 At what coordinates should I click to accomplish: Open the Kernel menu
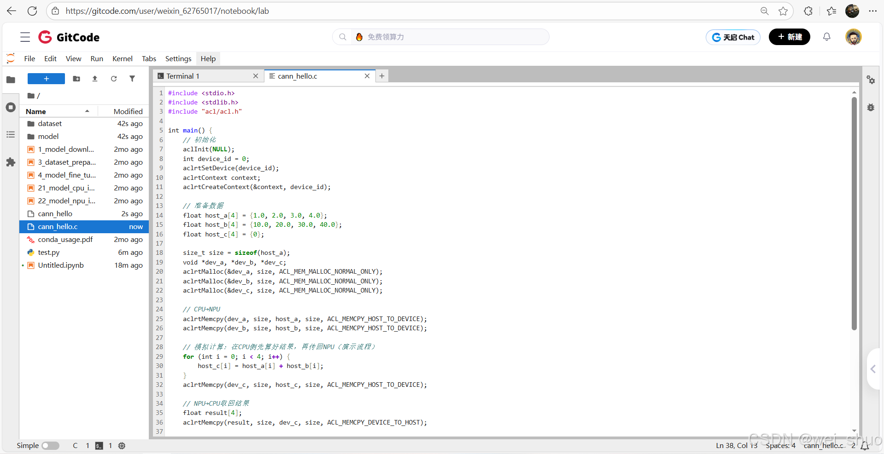click(x=123, y=58)
